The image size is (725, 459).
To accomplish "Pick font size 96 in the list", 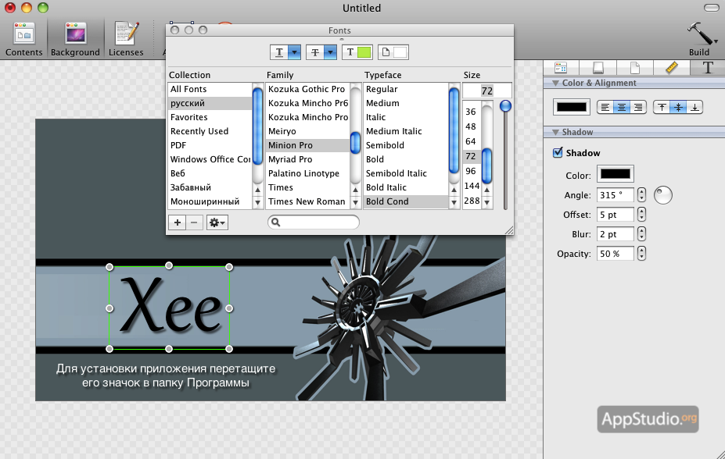I will pos(471,171).
